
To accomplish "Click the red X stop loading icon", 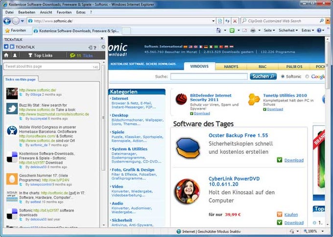I will 235,21.
